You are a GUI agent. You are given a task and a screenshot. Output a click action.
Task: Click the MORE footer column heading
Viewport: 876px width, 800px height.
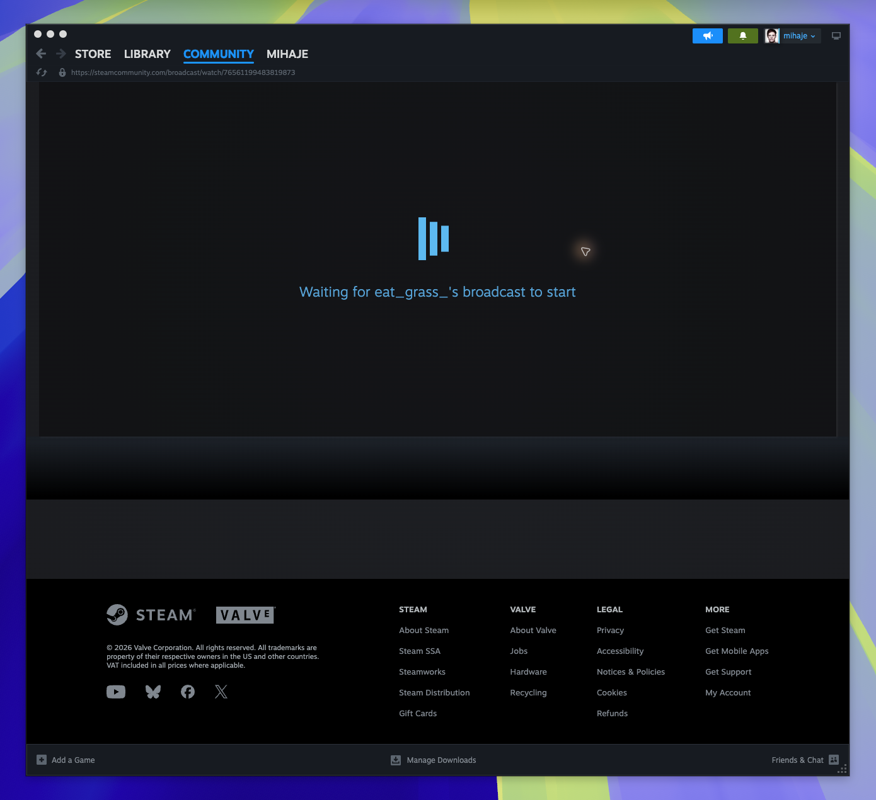pyautogui.click(x=717, y=610)
